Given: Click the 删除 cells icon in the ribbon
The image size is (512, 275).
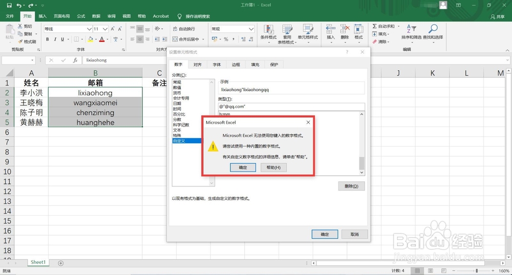Looking at the screenshot, I should [x=345, y=29].
